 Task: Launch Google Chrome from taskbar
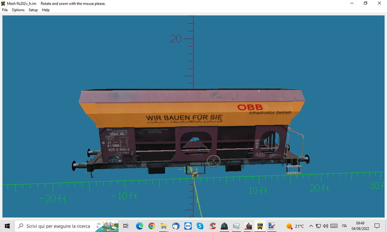point(152,226)
